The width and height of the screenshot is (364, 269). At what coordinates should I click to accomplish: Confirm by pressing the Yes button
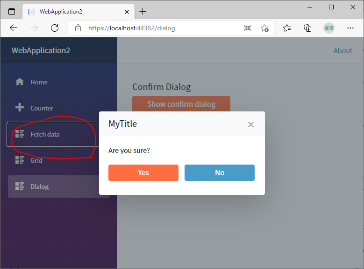coord(143,172)
